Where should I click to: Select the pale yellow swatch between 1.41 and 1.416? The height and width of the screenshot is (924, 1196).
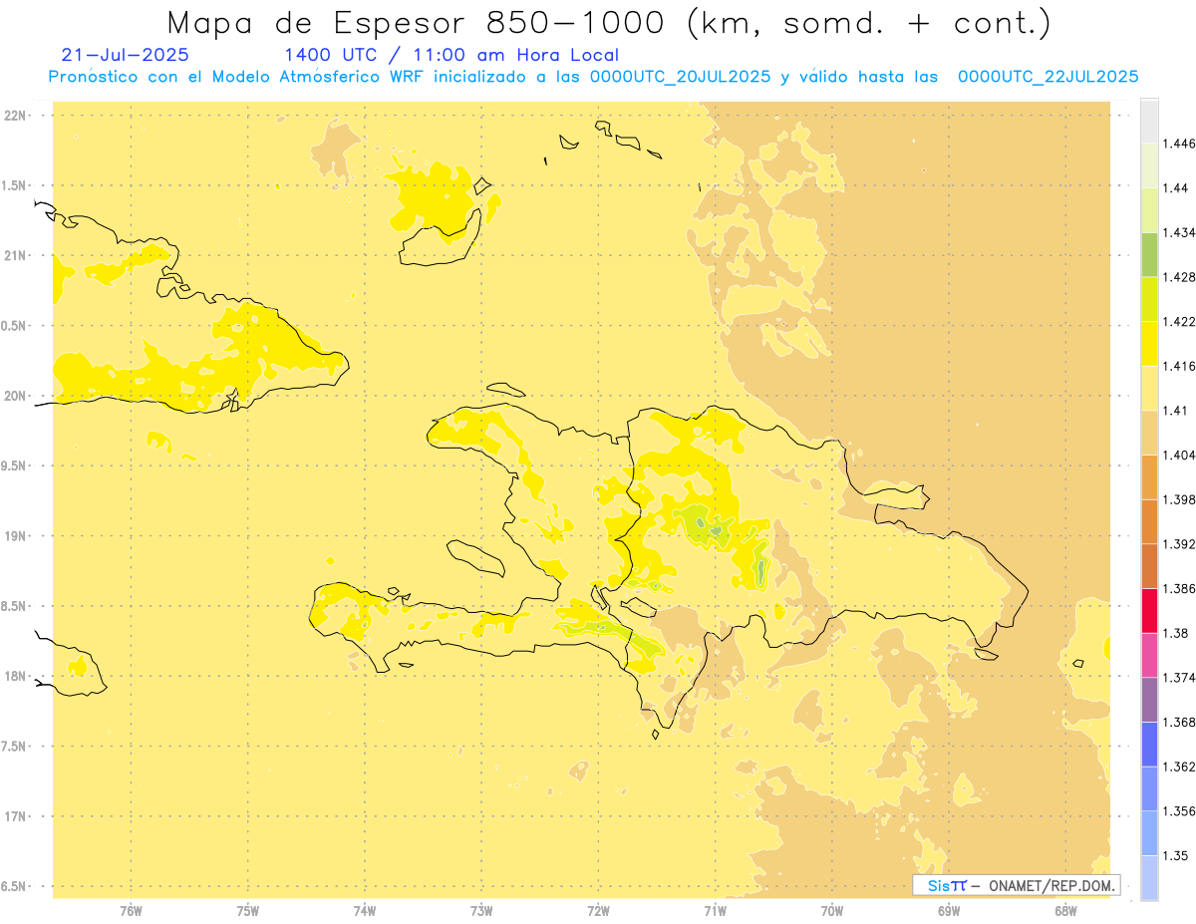tap(1149, 388)
